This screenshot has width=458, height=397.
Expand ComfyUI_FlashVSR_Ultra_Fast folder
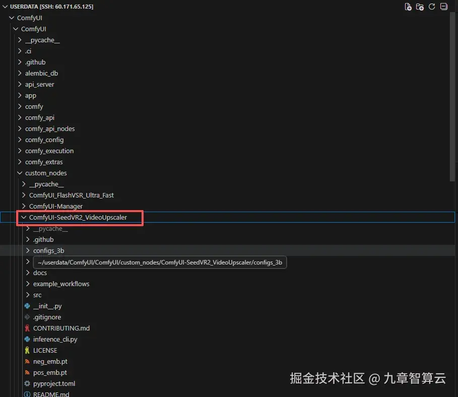pos(24,195)
